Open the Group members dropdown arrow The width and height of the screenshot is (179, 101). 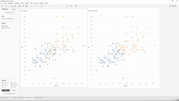coord(47,6)
